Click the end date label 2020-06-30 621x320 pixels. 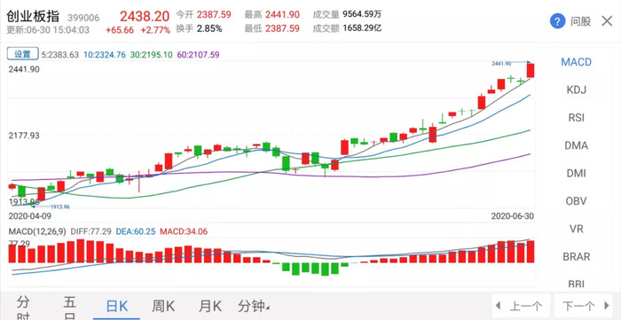[513, 216]
